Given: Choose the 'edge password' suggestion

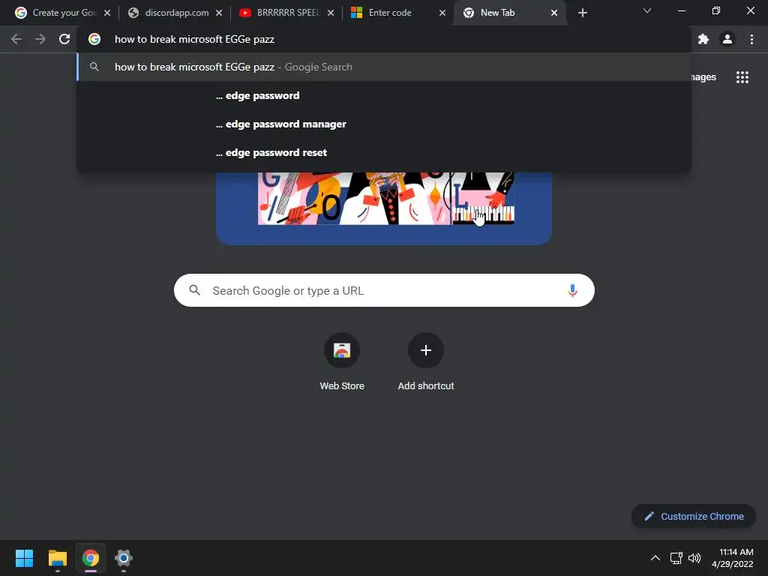Looking at the screenshot, I should click(x=384, y=95).
